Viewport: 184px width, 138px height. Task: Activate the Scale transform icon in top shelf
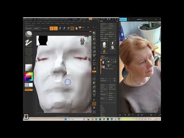[64, 28]
